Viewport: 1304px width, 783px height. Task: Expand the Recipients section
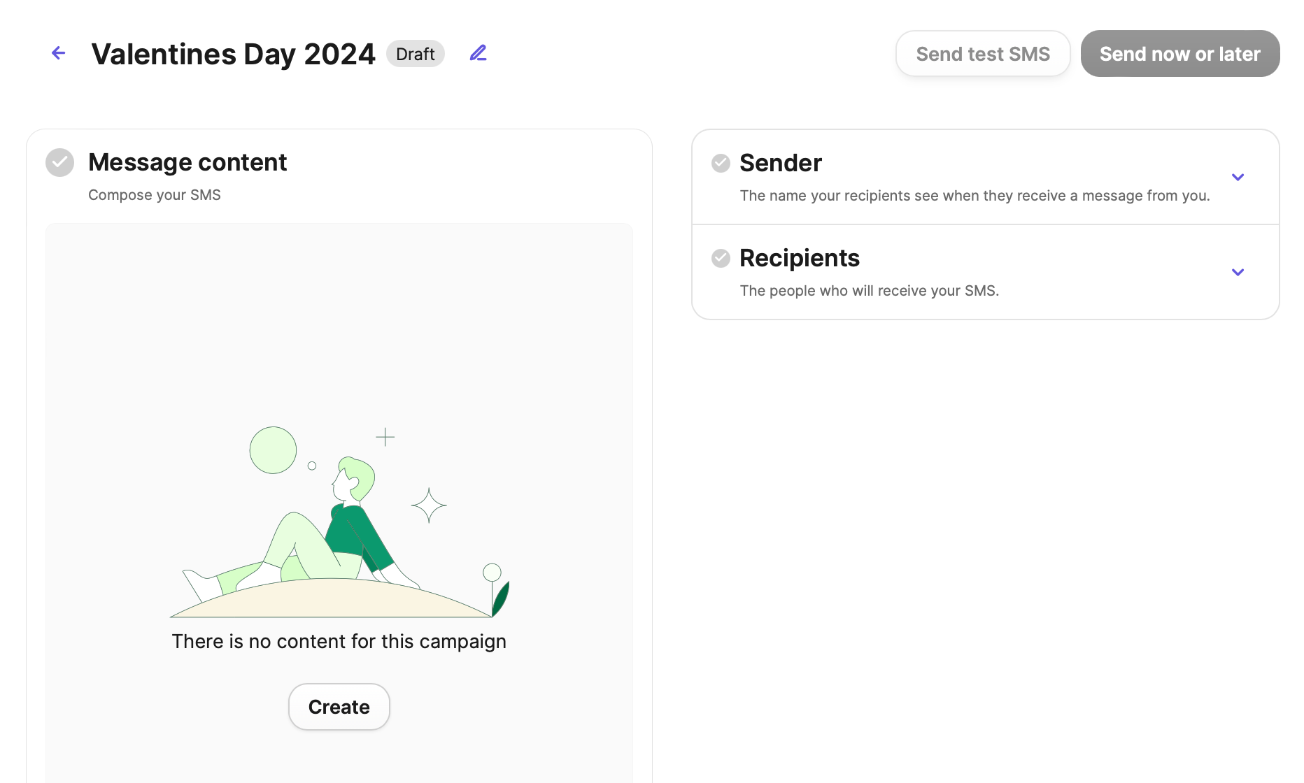pos(1238,273)
